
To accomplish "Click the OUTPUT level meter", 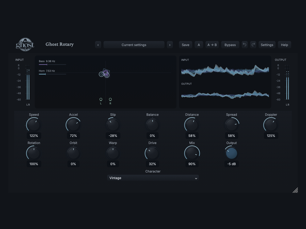I will 288,82.
